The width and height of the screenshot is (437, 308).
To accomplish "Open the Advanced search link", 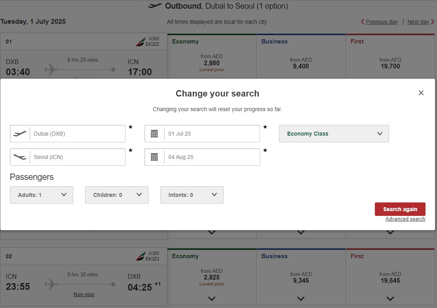I will 405,219.
